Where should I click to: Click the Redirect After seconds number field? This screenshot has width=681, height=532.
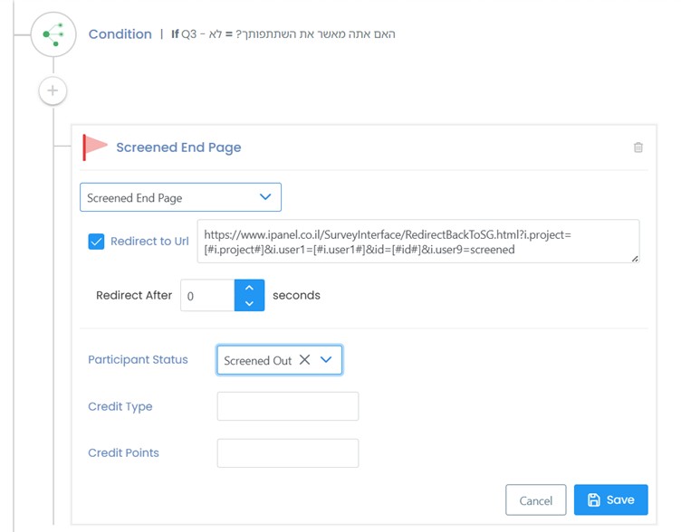point(207,296)
